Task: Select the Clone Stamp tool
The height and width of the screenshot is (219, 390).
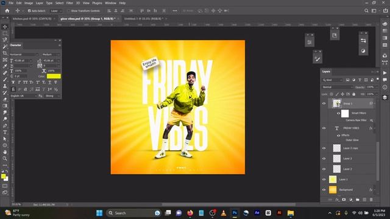Action: [x=5, y=86]
